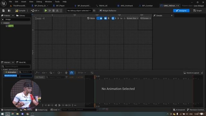Toggle the R respect locks button

[x=108, y=18]
